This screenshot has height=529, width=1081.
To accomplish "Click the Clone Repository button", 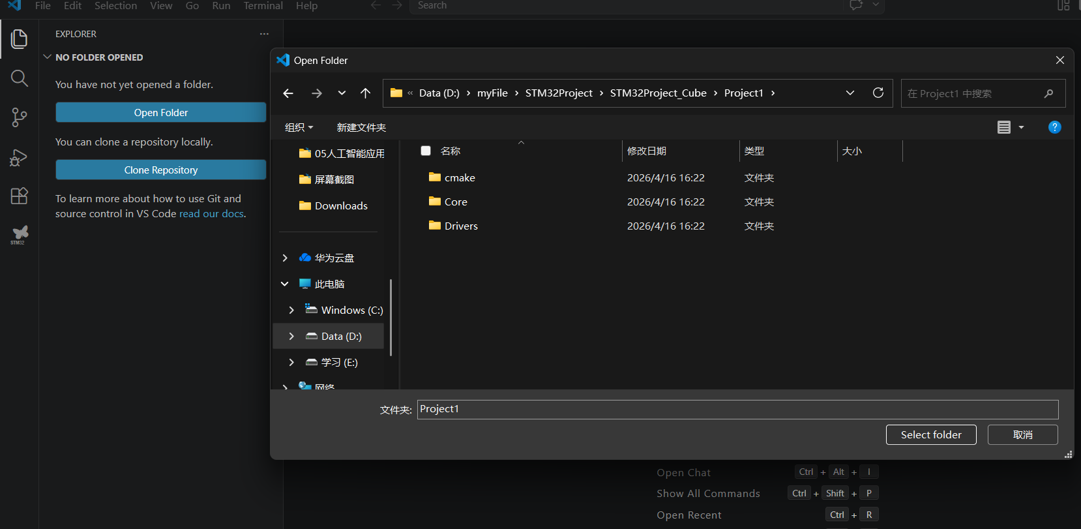I will pyautogui.click(x=161, y=170).
